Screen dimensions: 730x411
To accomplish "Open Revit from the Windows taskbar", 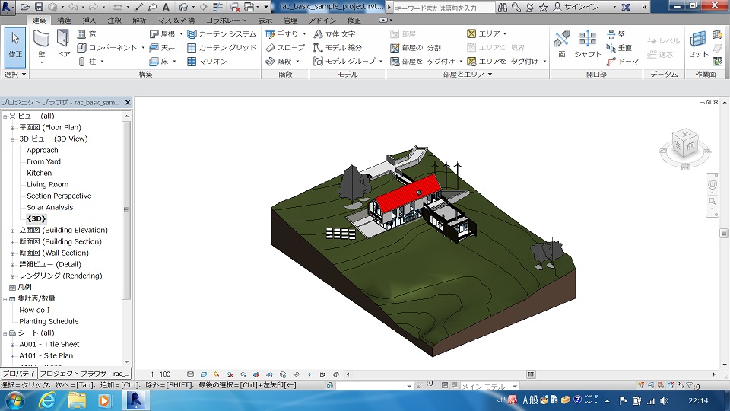I will [137, 400].
